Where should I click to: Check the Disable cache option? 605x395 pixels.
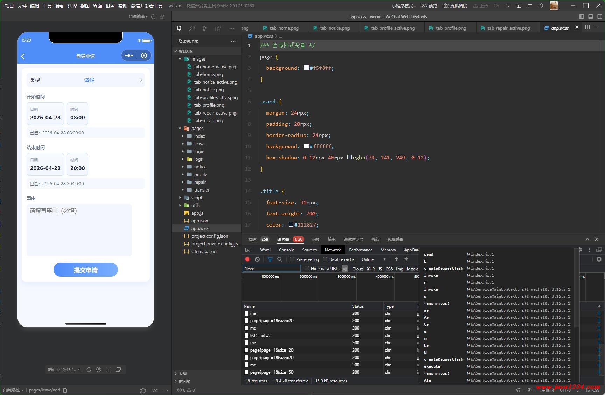(x=325, y=259)
